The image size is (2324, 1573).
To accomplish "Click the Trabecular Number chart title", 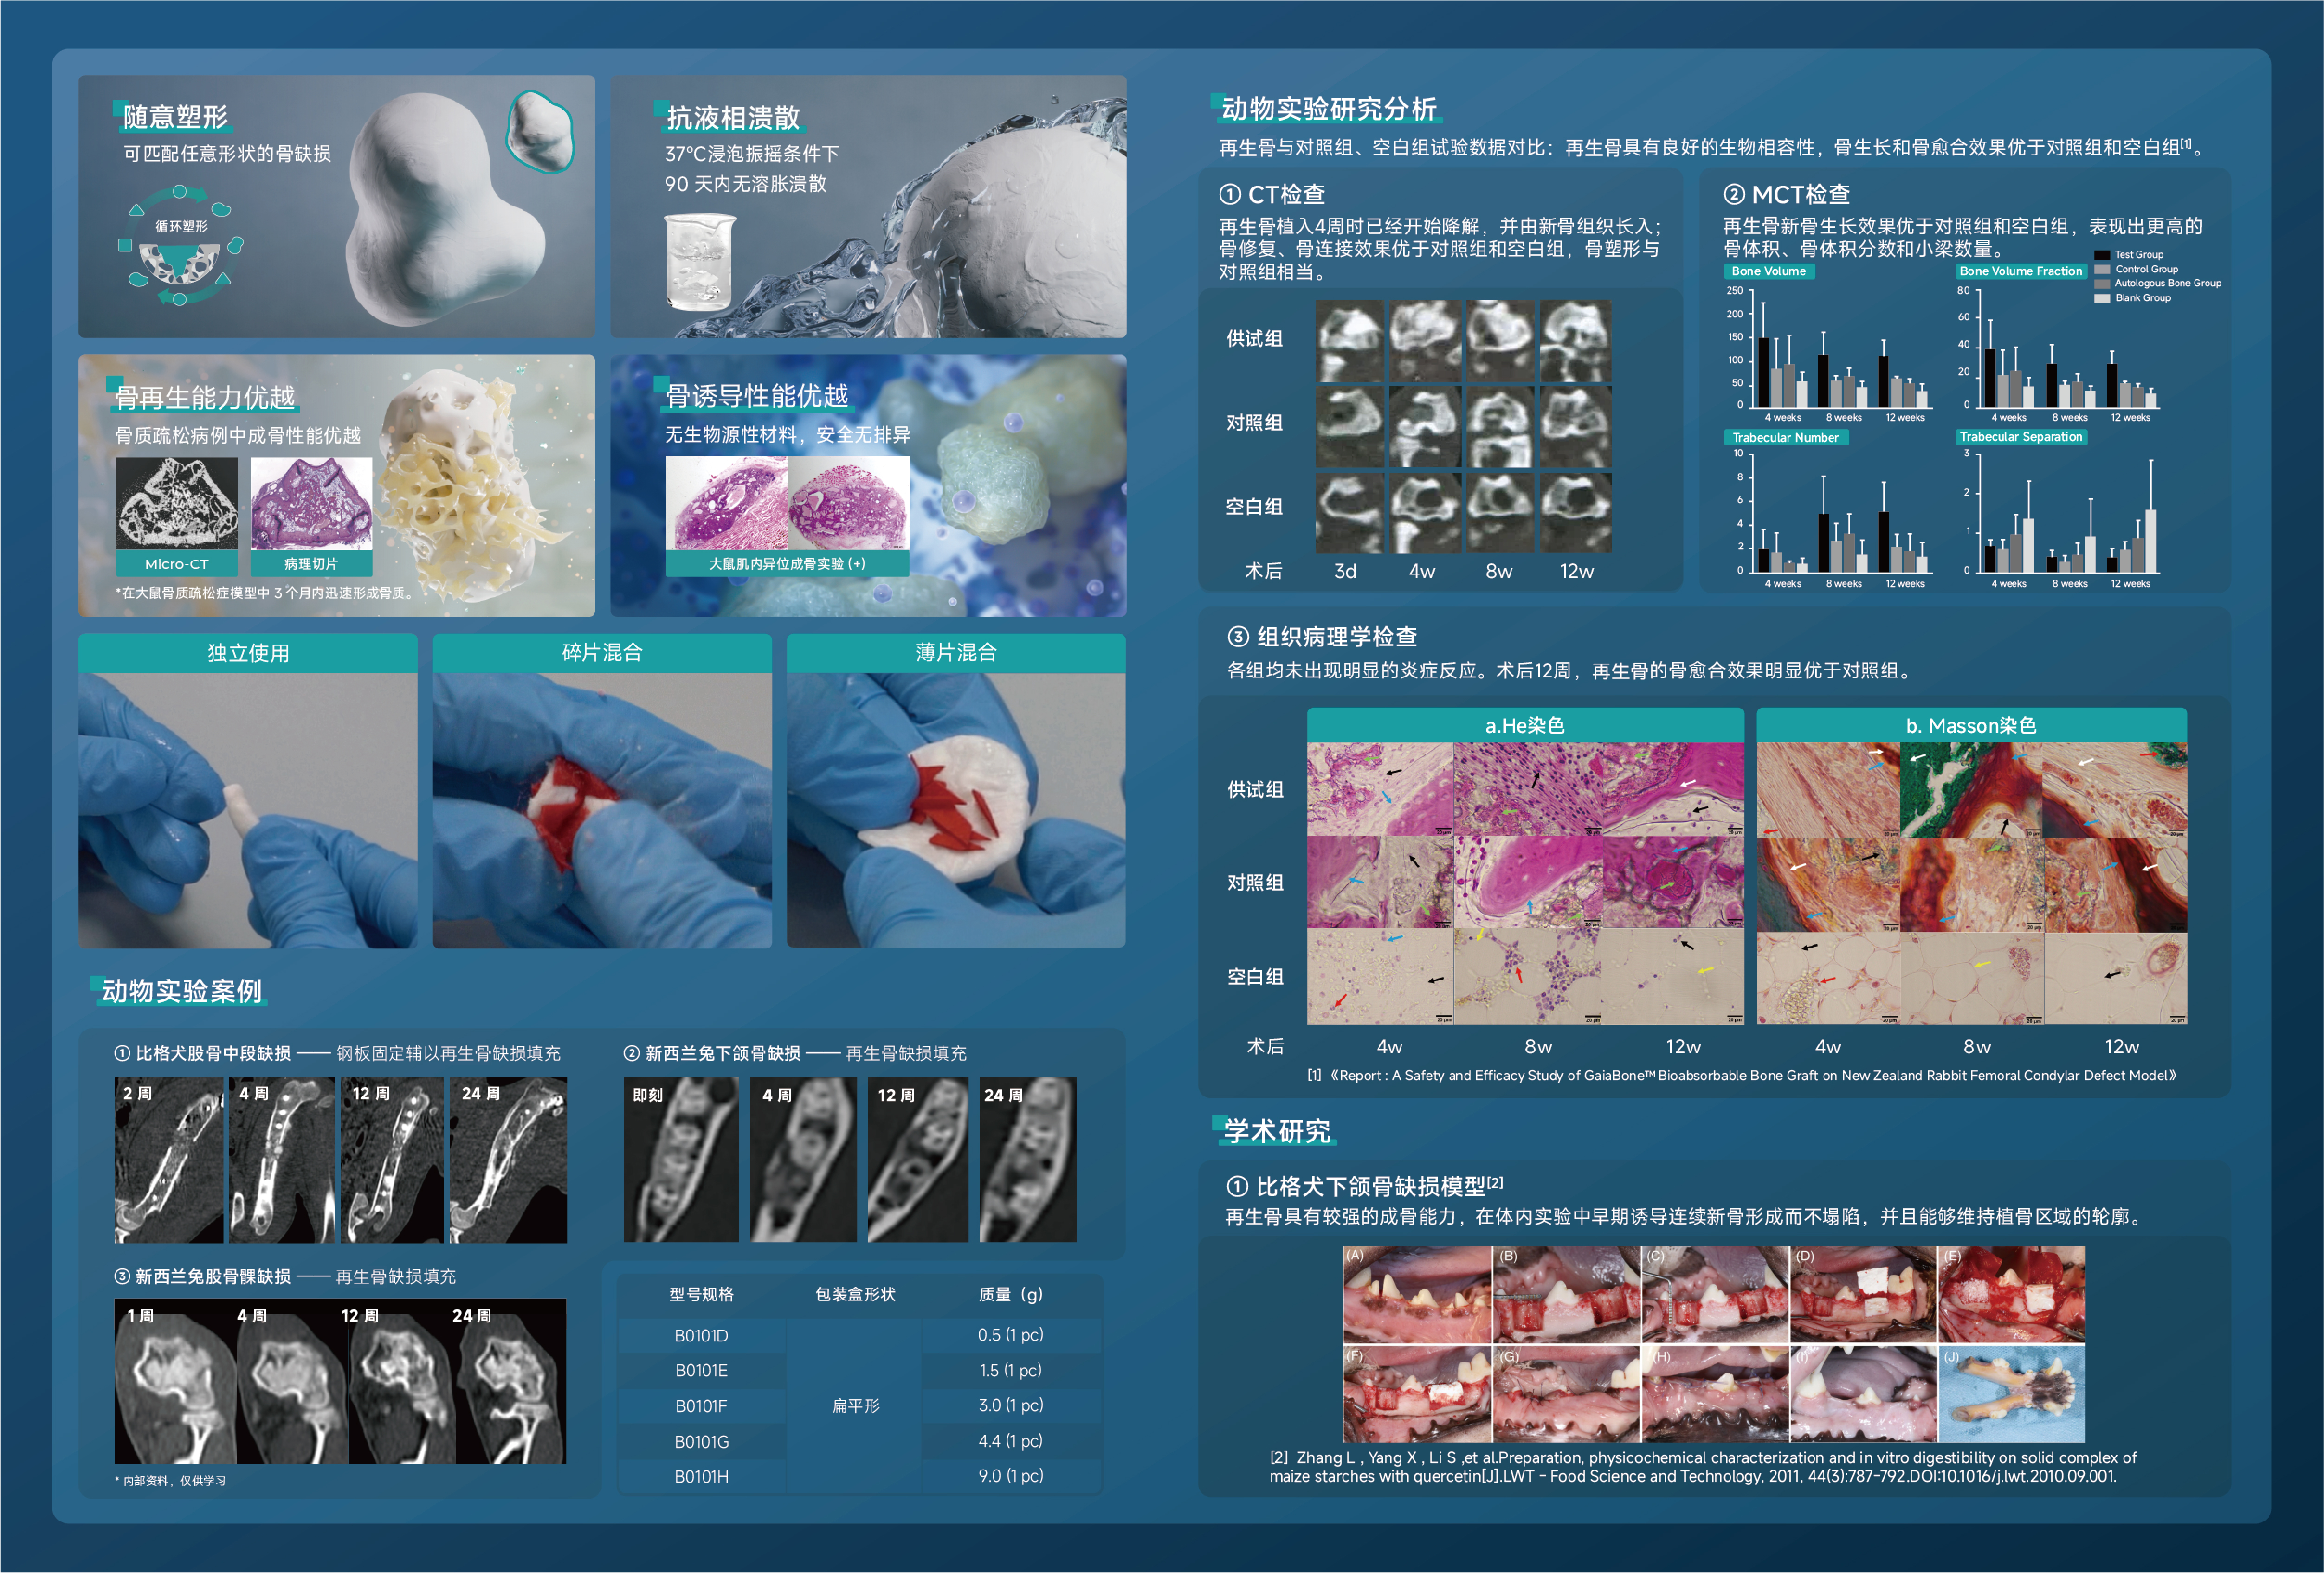I will coord(1785,437).
